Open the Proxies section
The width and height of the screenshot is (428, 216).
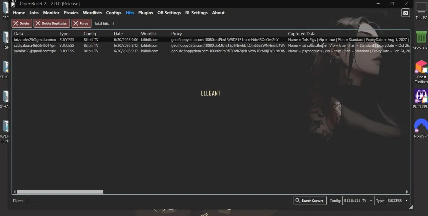click(71, 13)
